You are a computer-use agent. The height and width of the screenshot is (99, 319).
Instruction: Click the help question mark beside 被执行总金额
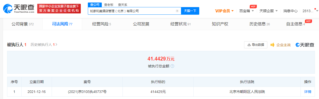[x=172, y=66]
